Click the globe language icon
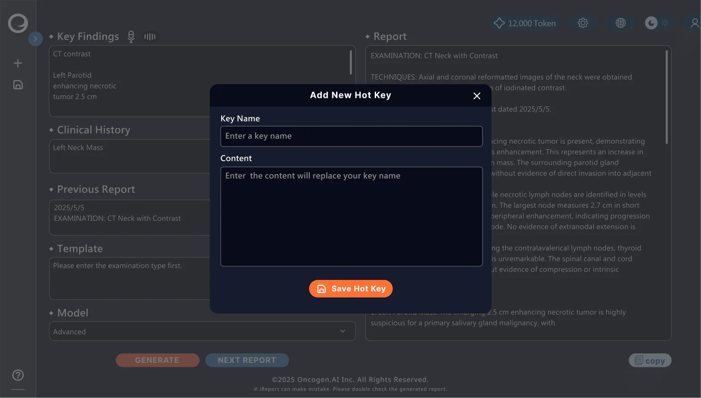The height and width of the screenshot is (398, 701). [x=620, y=23]
